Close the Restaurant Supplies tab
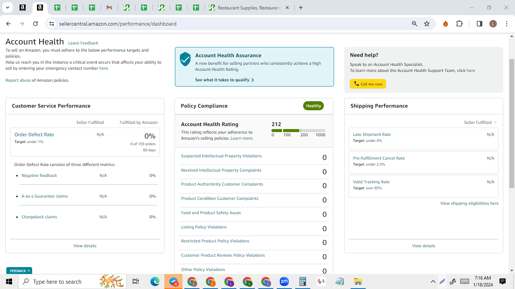The width and height of the screenshot is (515, 289). pos(287,8)
